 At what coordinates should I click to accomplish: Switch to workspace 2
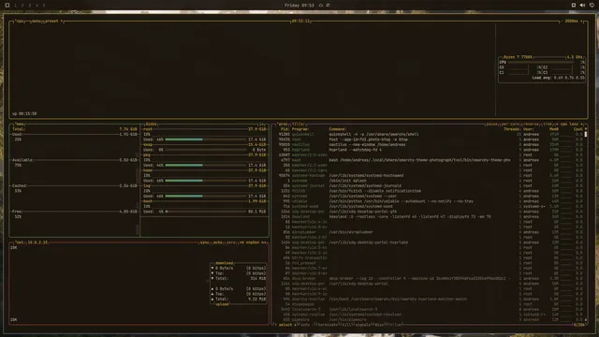(x=22, y=6)
